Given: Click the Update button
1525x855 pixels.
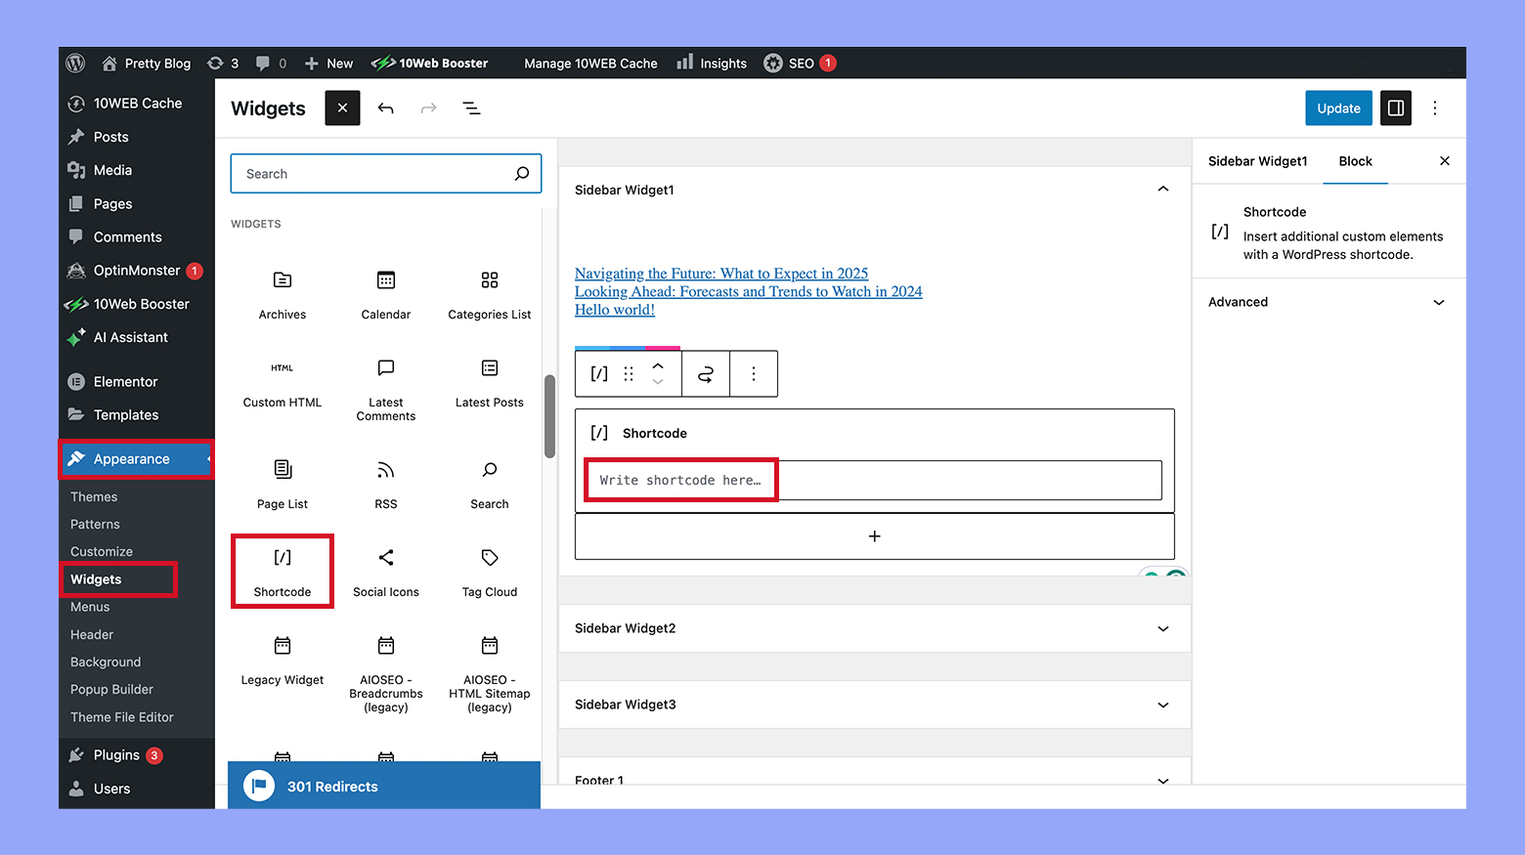Looking at the screenshot, I should pyautogui.click(x=1338, y=107).
